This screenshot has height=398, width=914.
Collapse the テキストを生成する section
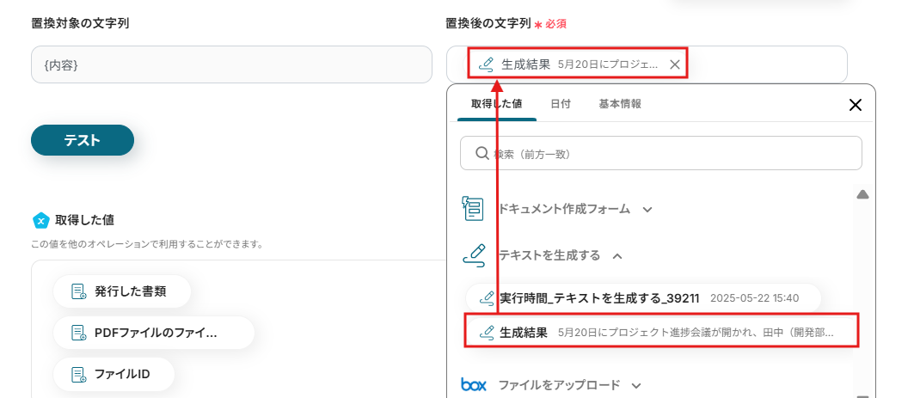click(617, 255)
